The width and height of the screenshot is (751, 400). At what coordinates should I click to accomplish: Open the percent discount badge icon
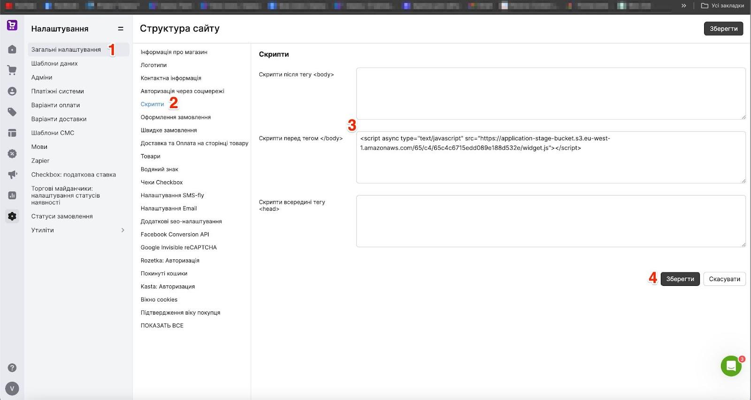point(12,154)
